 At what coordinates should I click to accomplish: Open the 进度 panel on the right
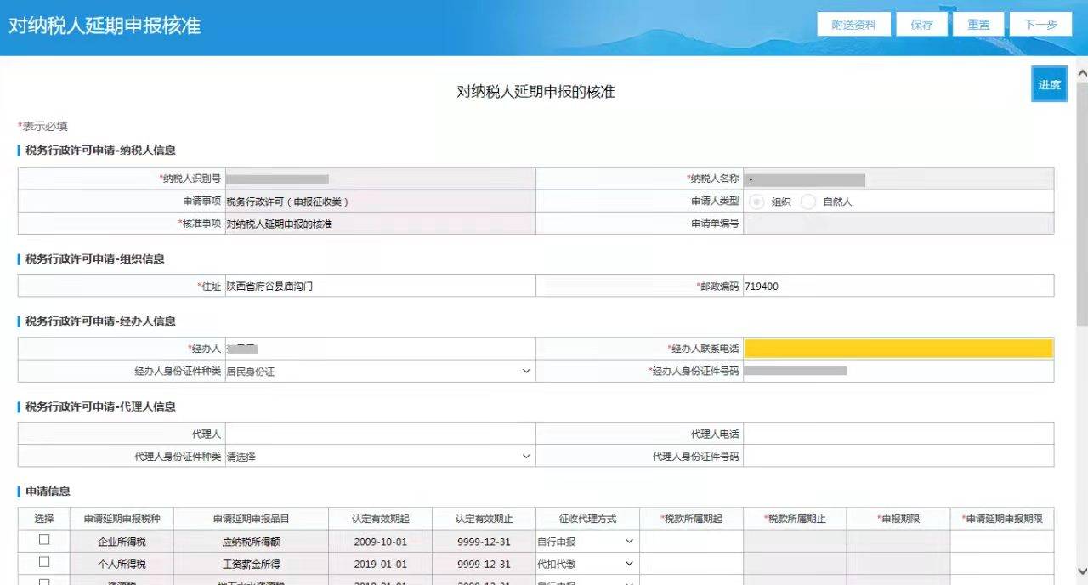pos(1050,84)
